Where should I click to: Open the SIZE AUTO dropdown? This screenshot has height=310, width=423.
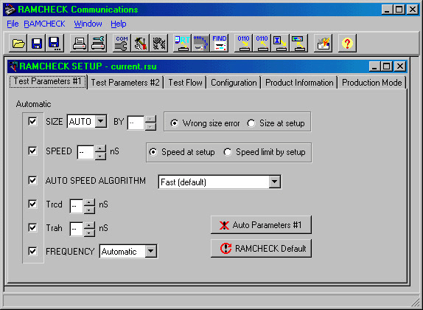pos(101,121)
